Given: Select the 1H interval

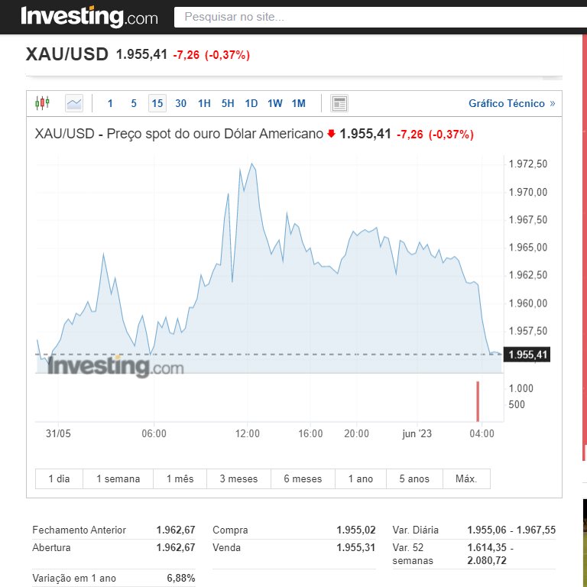Looking at the screenshot, I should click(x=204, y=103).
